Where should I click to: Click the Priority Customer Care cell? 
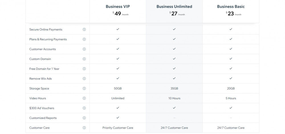coord(118,128)
